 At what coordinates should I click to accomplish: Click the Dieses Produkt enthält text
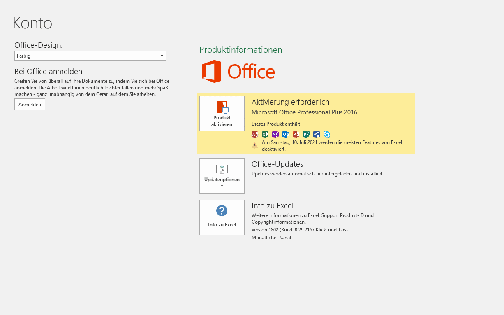coord(276,124)
